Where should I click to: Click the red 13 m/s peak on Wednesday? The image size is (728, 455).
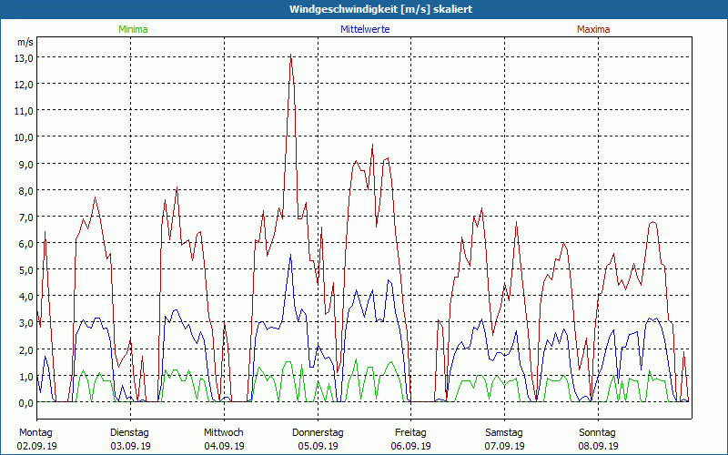coord(290,56)
